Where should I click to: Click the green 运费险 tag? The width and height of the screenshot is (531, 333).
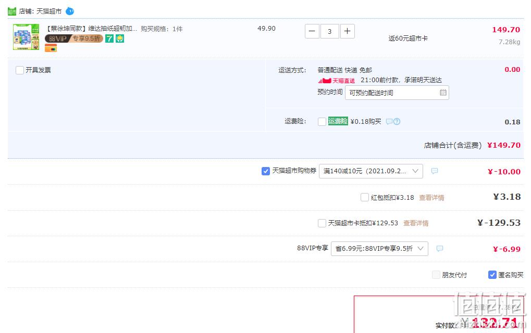(x=338, y=121)
